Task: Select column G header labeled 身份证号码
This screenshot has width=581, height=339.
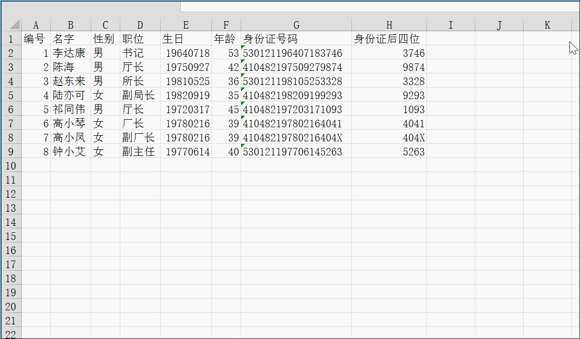Action: point(296,24)
